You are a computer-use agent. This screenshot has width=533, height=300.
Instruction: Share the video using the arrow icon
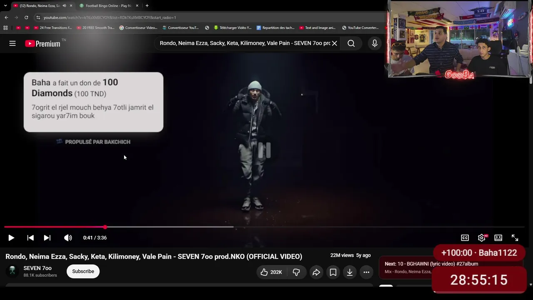click(x=316, y=272)
